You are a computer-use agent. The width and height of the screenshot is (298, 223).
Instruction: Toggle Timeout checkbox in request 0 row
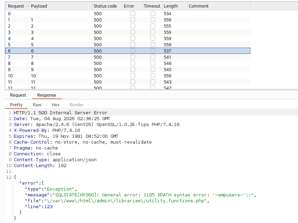point(152,13)
